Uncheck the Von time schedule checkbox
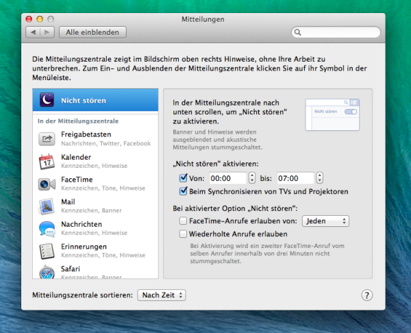Viewport: 411px width, 333px height. point(183,178)
